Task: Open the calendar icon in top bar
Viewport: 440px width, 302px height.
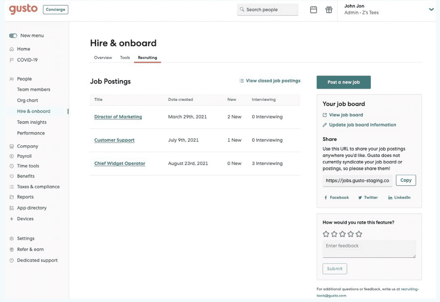Action: point(314,9)
